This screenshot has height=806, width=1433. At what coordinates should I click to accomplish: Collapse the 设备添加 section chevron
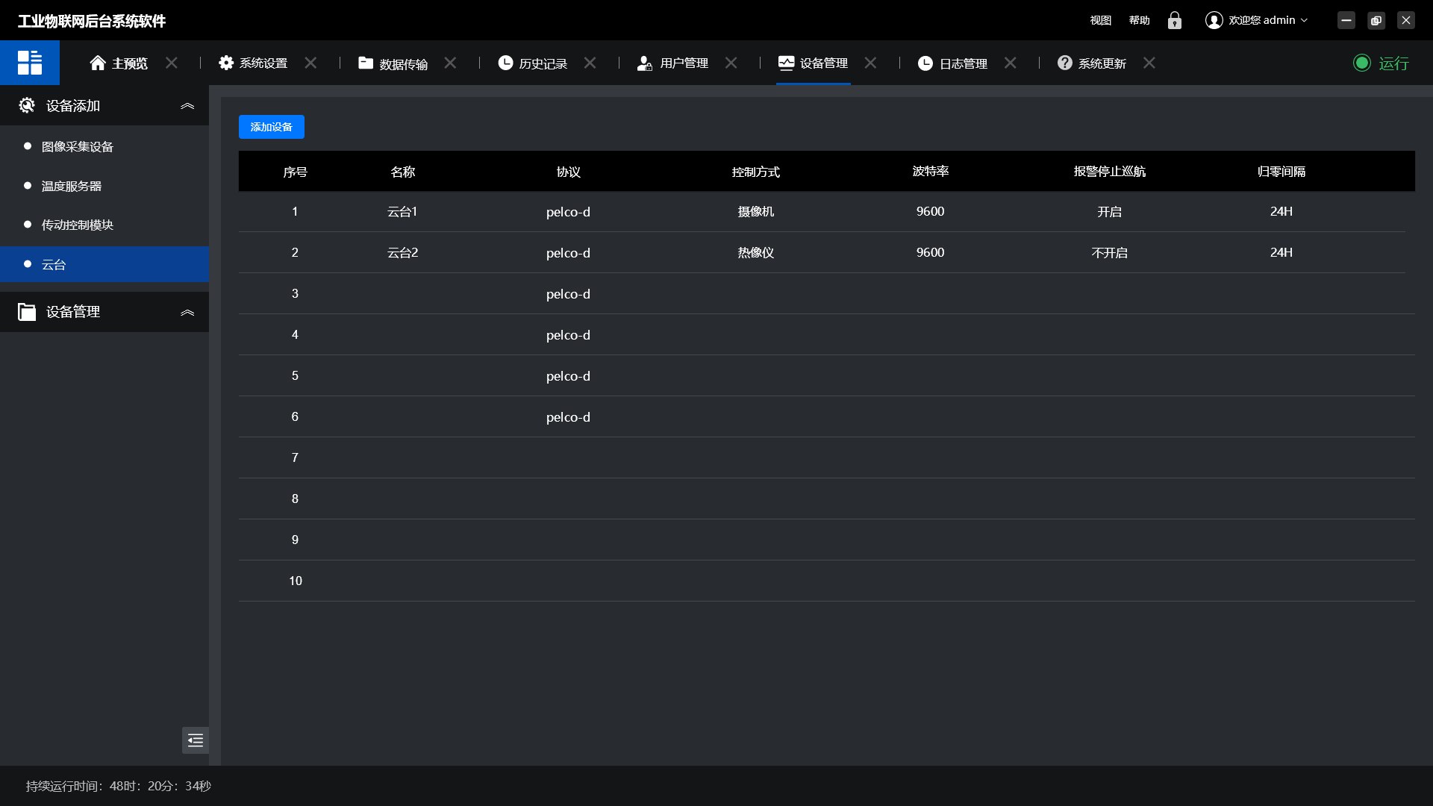click(187, 106)
